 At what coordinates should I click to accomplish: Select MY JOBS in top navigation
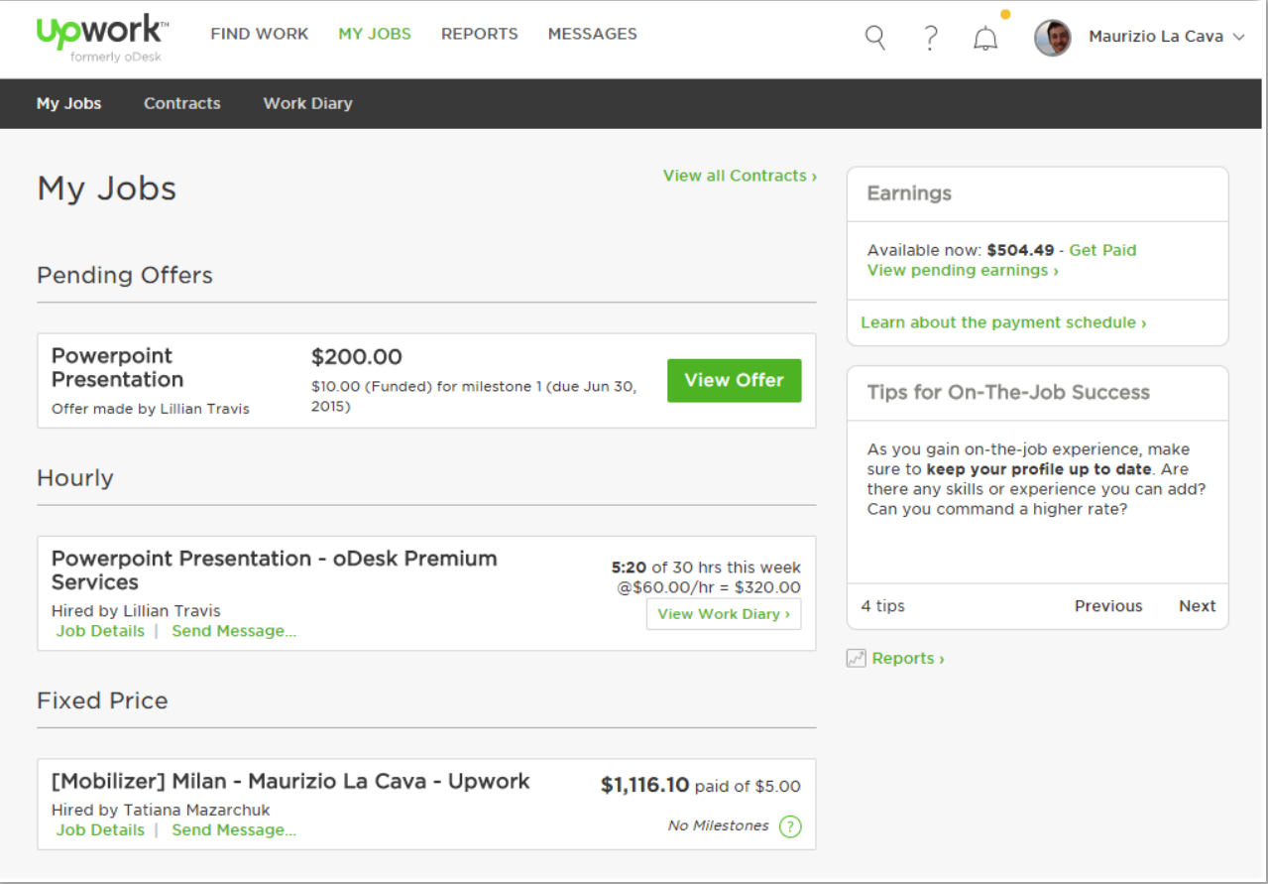pos(375,34)
